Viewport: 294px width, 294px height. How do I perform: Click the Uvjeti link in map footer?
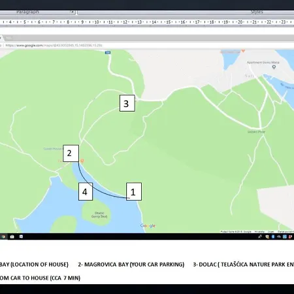271,231
